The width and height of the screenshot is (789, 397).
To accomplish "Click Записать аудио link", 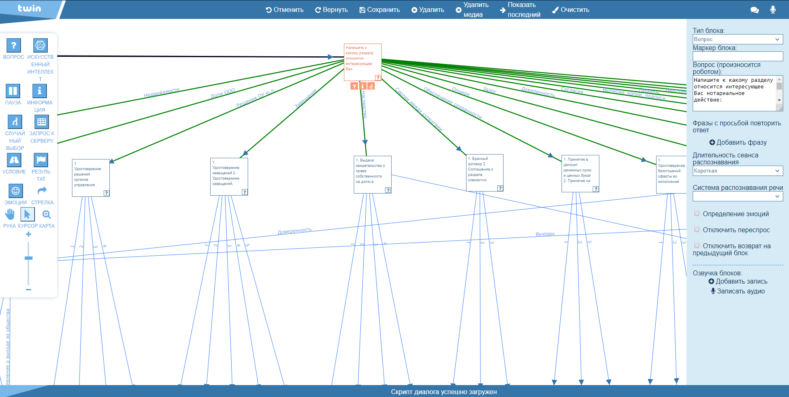I will point(738,291).
